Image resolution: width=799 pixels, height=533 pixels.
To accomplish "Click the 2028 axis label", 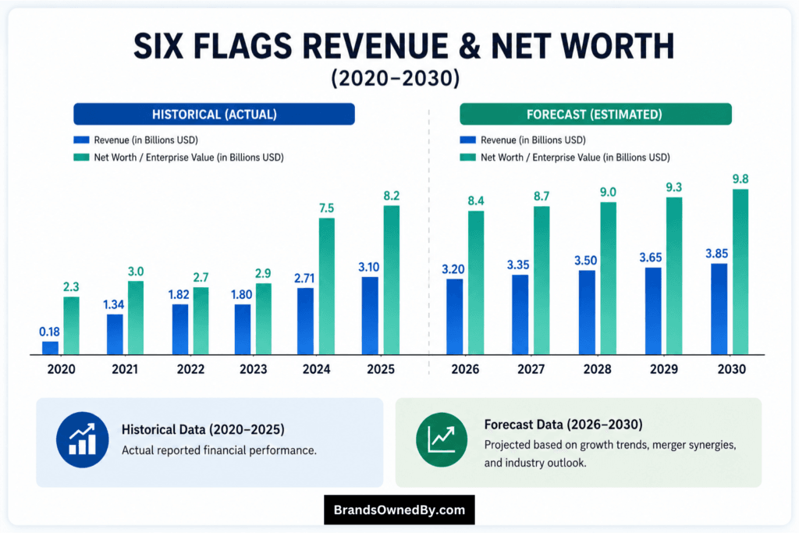I will (x=597, y=369).
